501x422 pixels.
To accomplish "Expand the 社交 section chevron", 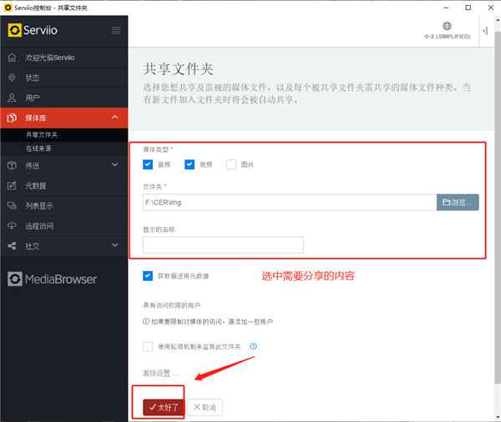I will 115,245.
